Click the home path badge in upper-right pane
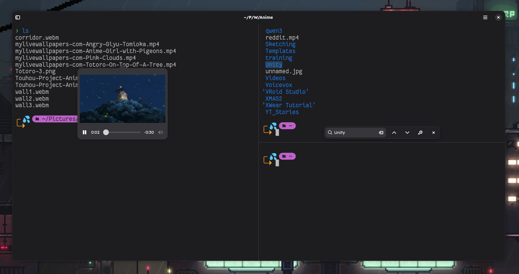The height and width of the screenshot is (274, 519). coord(287,126)
